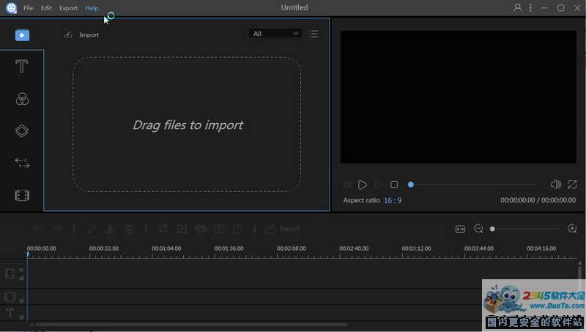This screenshot has height=332, width=586.
Task: Select the Mosaic grid tool
Action: [x=200, y=229]
